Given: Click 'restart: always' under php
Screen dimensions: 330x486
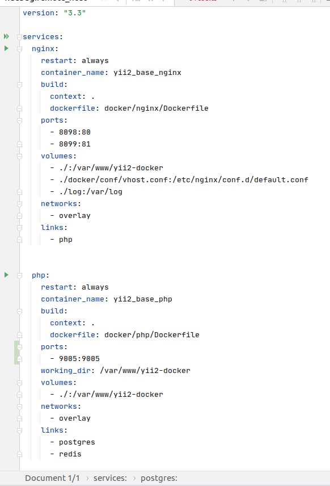Looking at the screenshot, I should (75, 287).
